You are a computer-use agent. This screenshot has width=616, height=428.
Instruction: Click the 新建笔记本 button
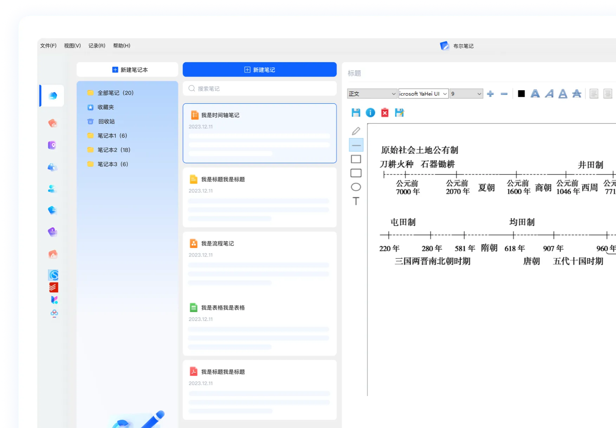coord(127,69)
